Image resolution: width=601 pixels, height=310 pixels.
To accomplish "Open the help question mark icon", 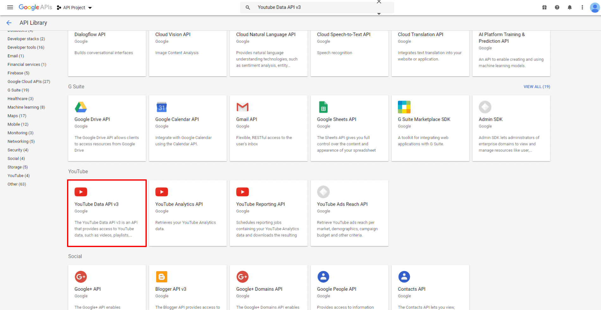I will click(x=557, y=7).
